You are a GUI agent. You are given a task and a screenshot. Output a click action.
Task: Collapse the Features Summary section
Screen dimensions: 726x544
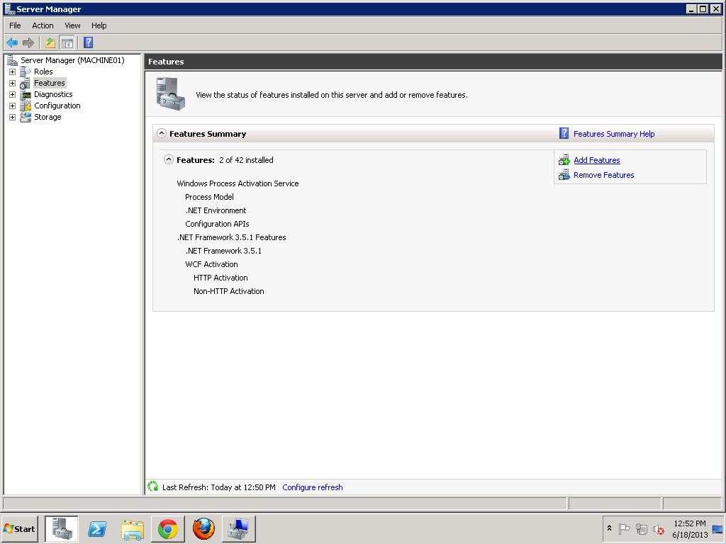tap(162, 132)
